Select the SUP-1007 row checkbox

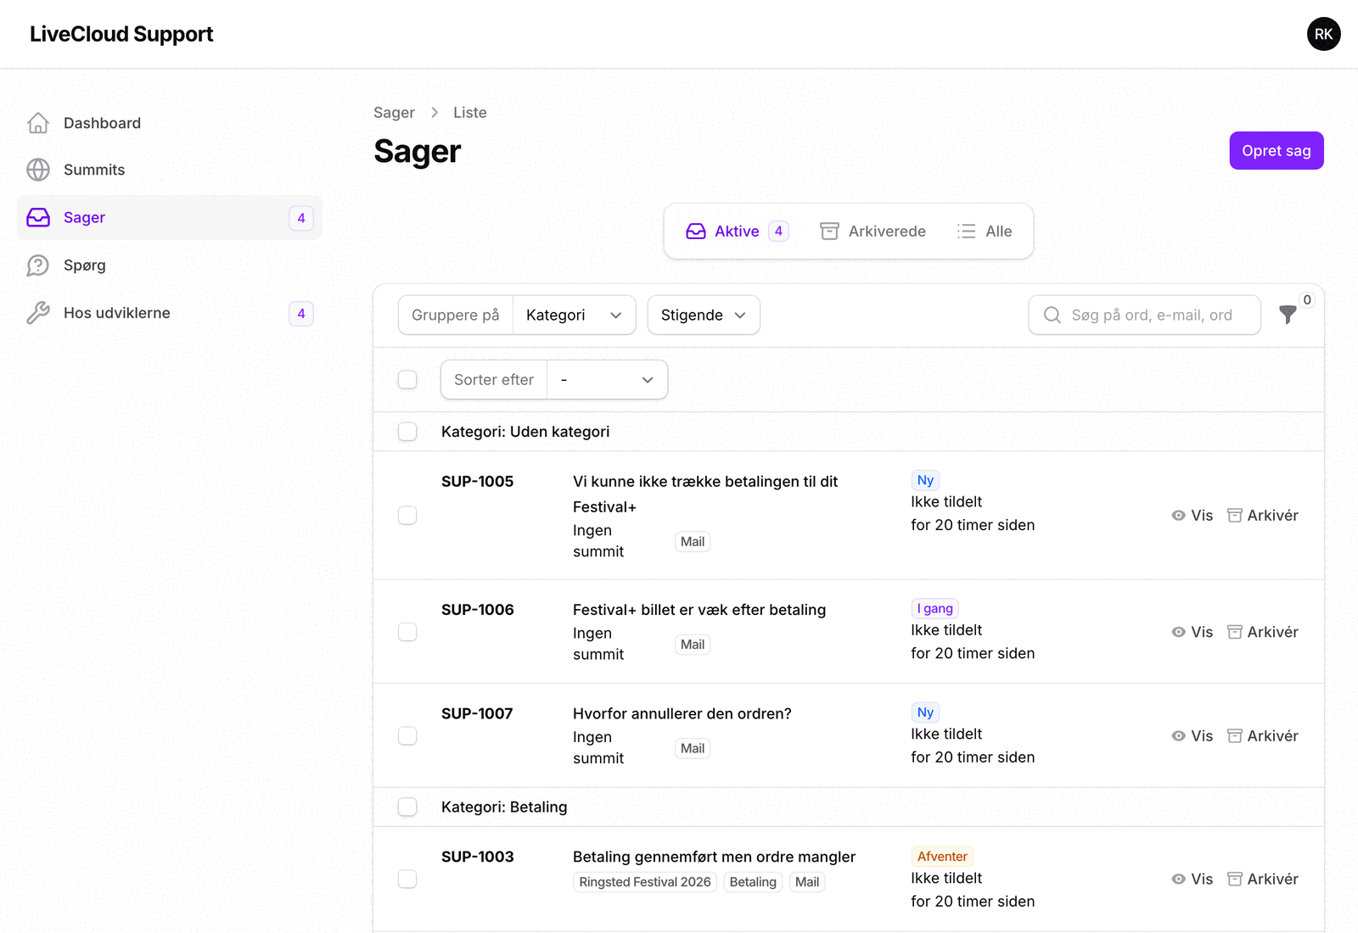tap(407, 736)
